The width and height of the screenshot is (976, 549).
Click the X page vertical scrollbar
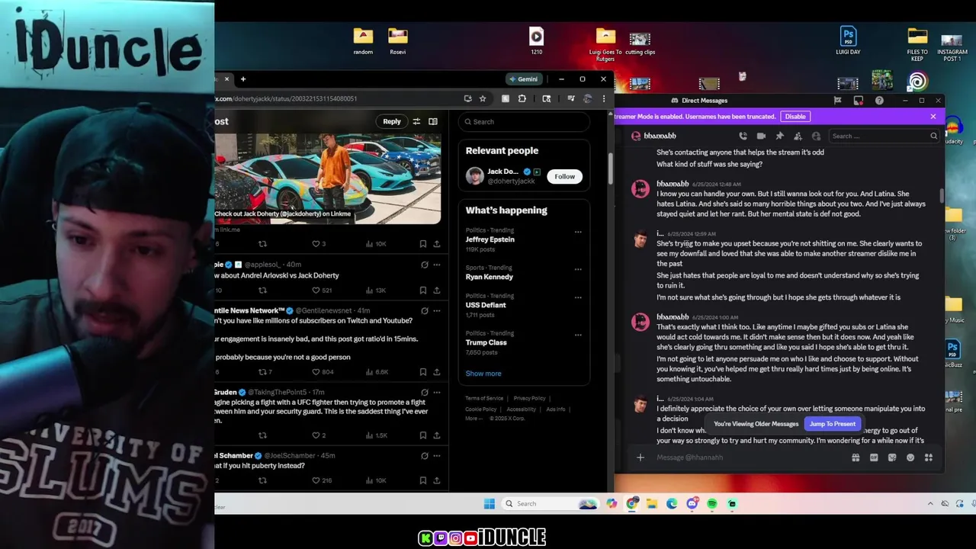point(611,168)
